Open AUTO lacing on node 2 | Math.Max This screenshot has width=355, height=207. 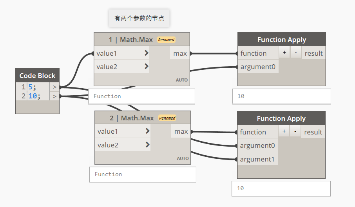[x=183, y=158]
